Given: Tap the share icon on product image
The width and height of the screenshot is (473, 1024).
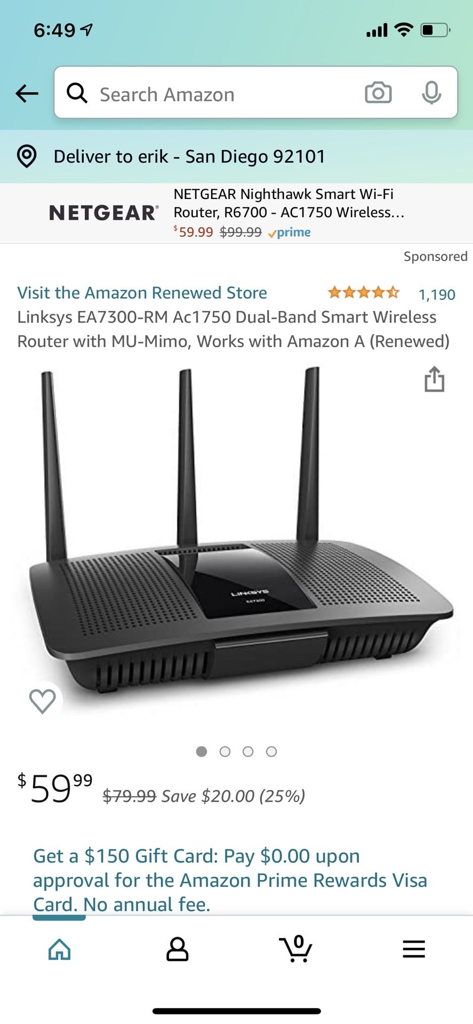Looking at the screenshot, I should tap(434, 379).
